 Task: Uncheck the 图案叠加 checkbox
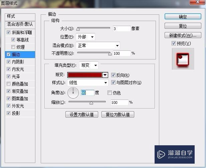pyautogui.click(x=9, y=99)
